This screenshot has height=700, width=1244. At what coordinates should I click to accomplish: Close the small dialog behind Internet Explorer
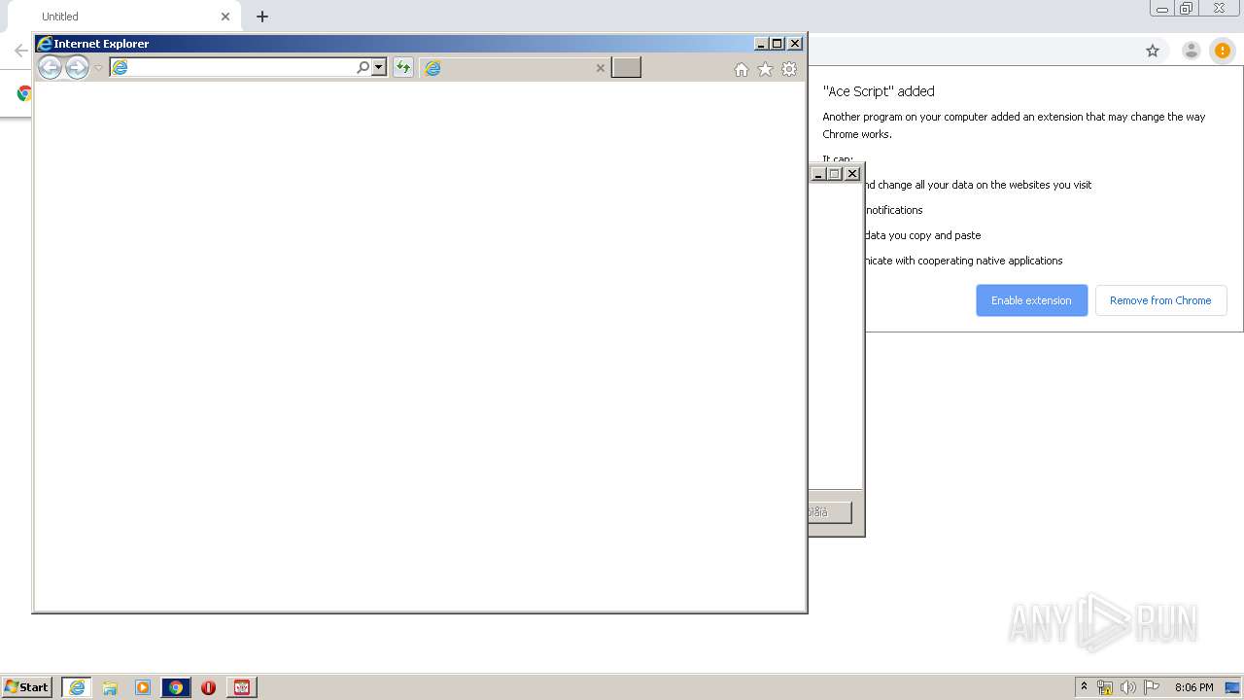click(x=852, y=174)
